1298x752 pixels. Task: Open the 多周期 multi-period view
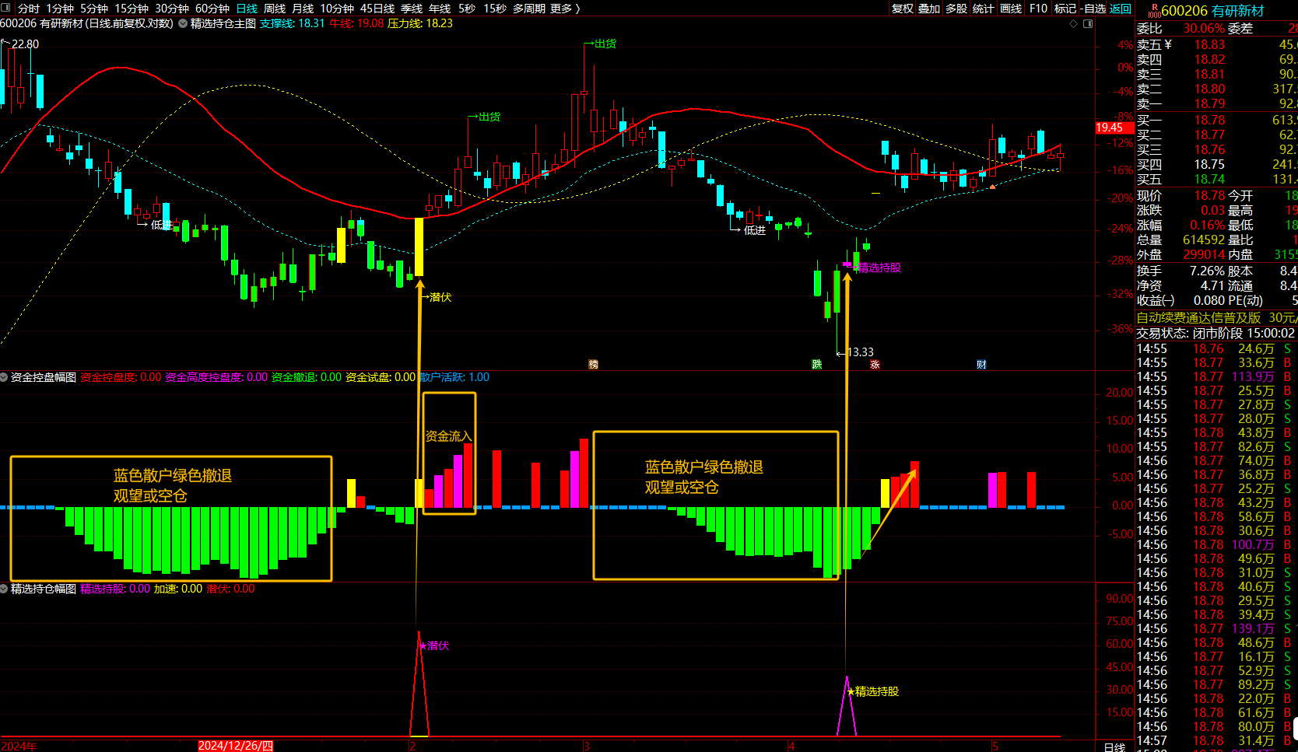coord(529,9)
